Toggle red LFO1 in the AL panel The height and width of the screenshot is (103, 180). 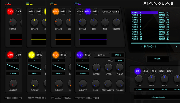(x=10, y=55)
